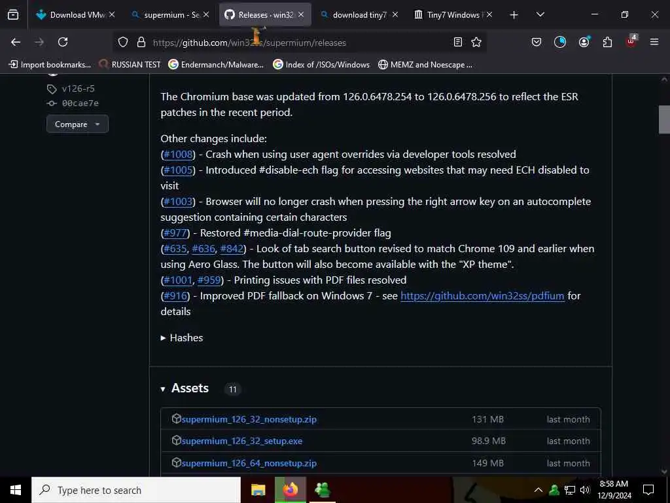Image resolution: width=670 pixels, height=503 pixels.
Task: Download supermium_126_64_nonsetup.zip
Action: 249,463
